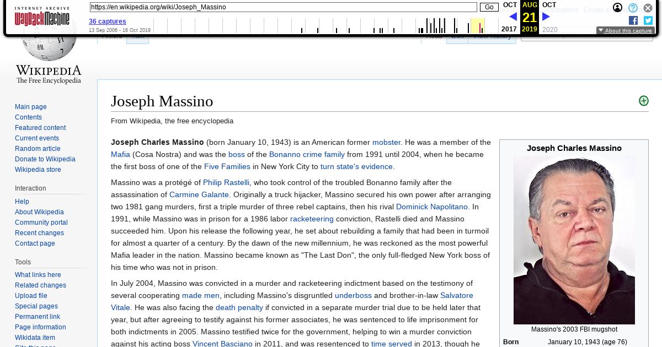This screenshot has height=347, width=662.
Task: Share capture on Facebook
Action: click(x=633, y=20)
